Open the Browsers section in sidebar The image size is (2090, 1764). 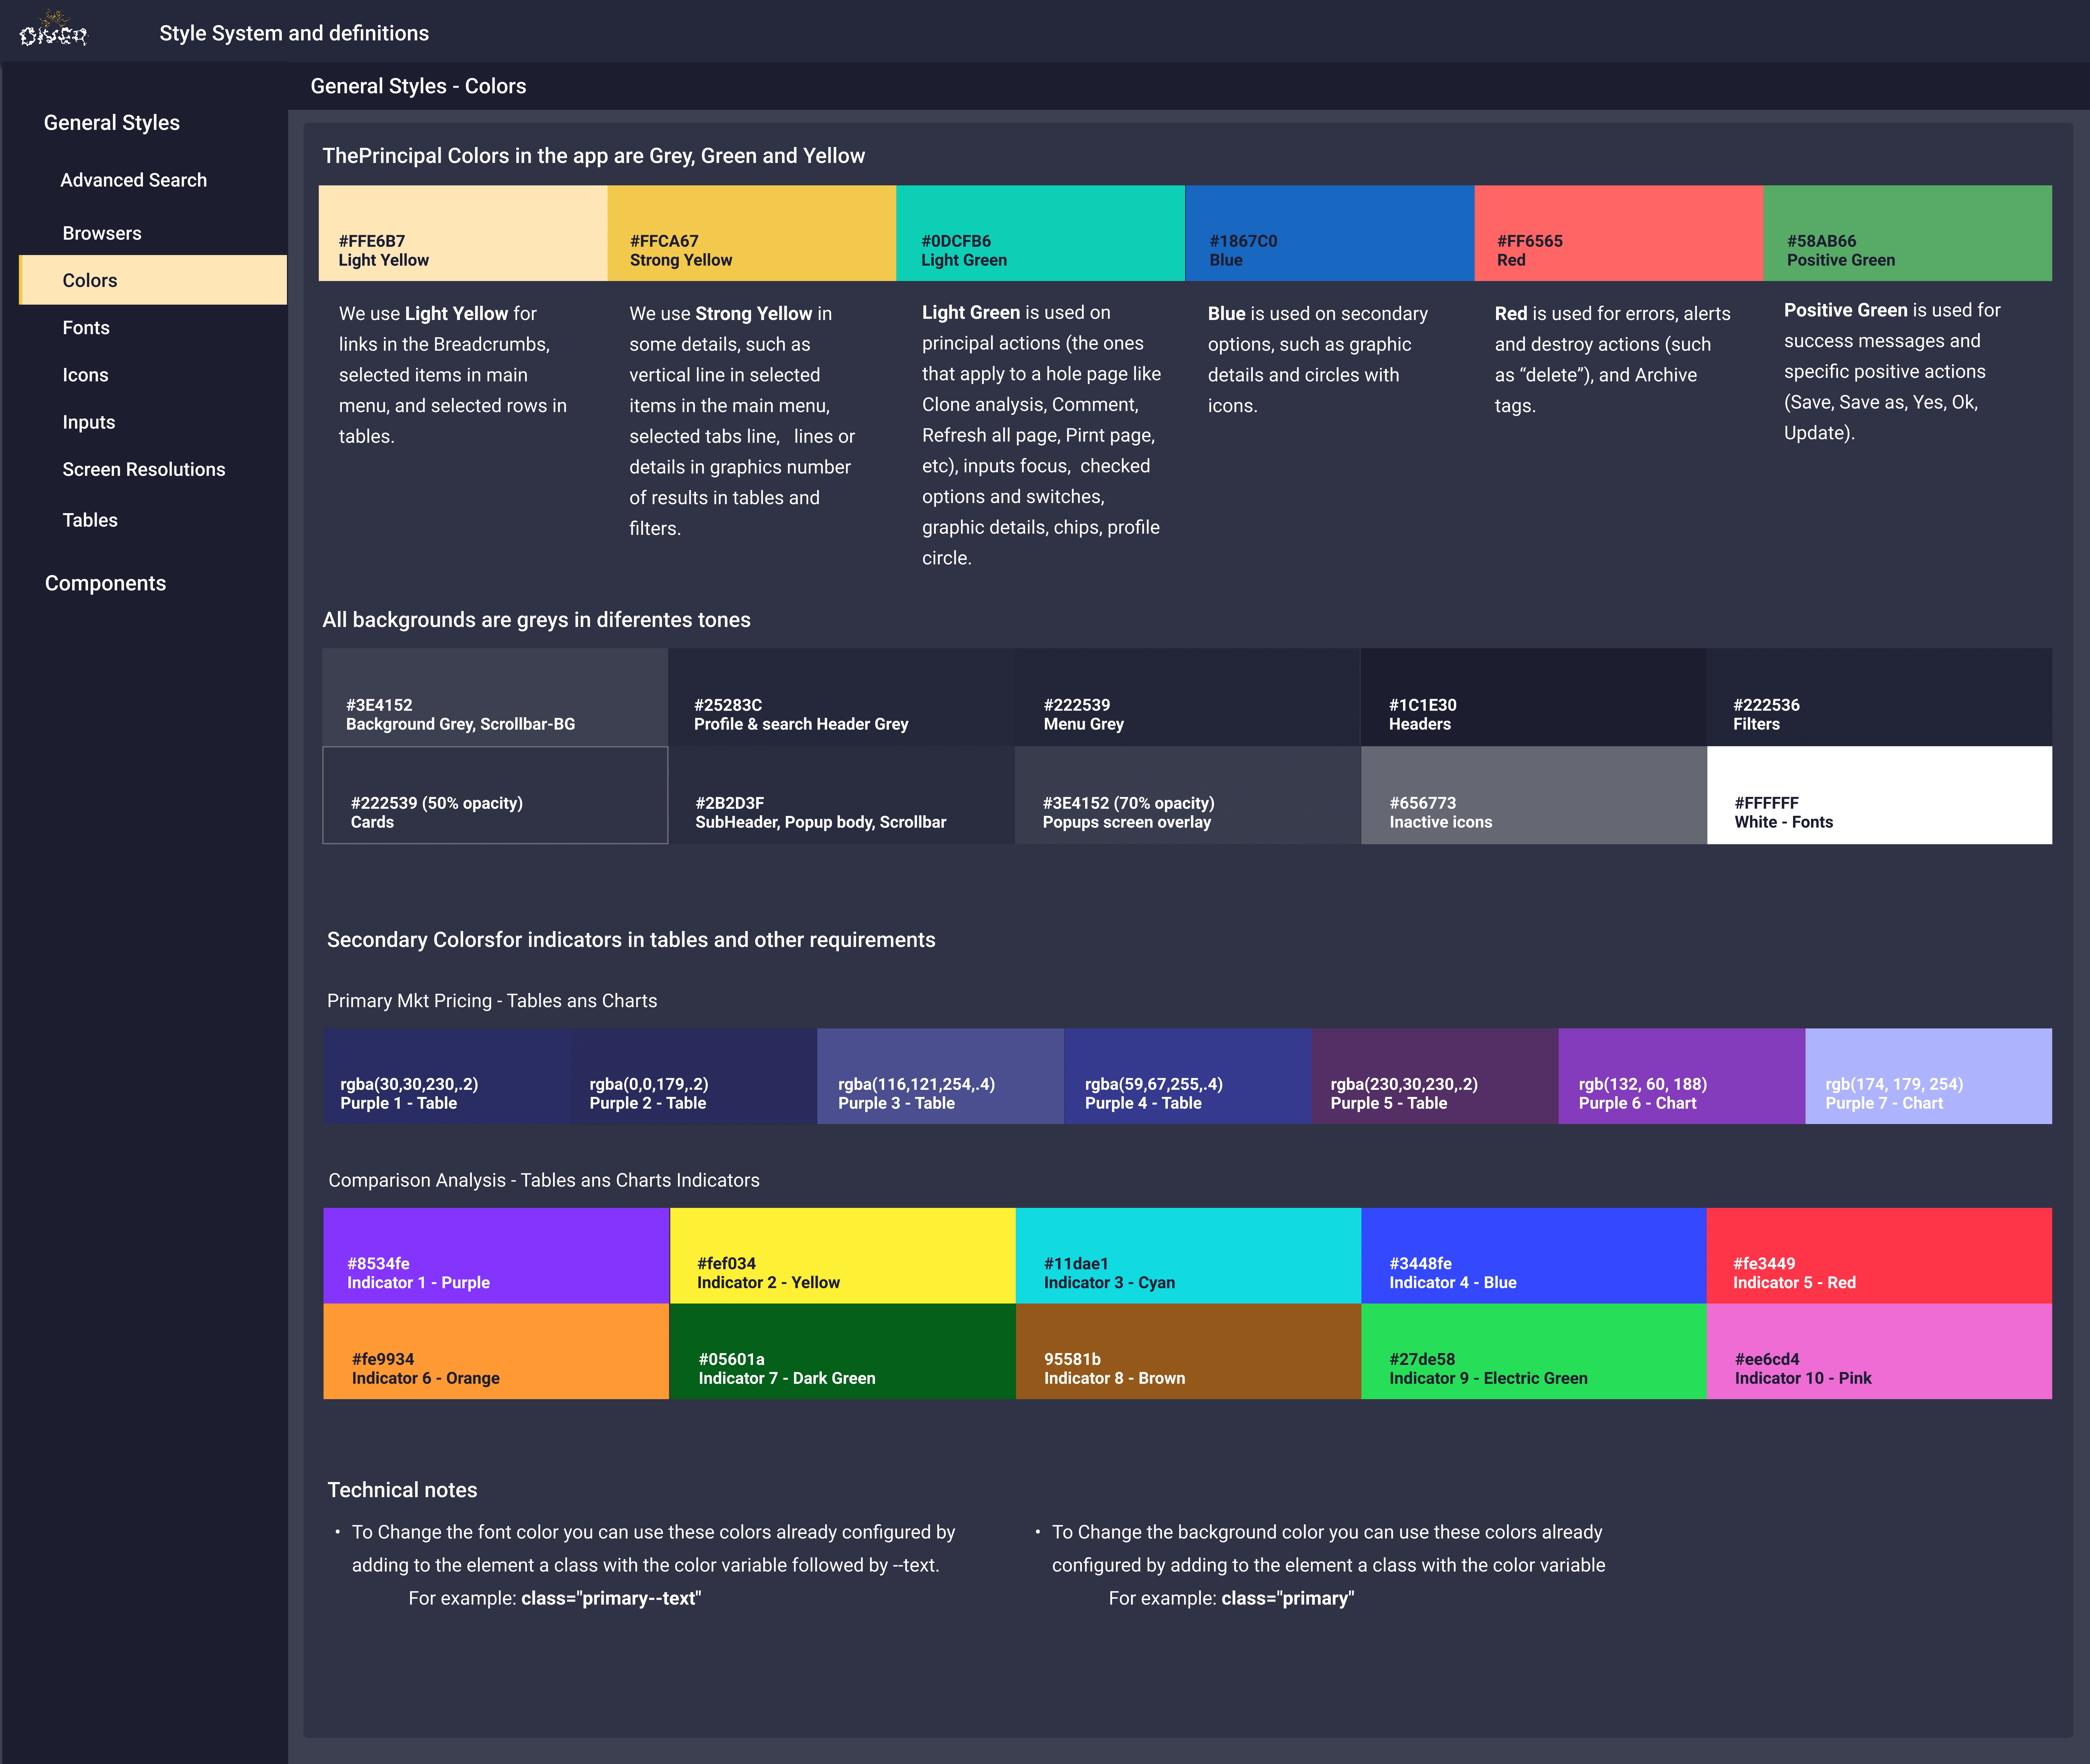pos(102,233)
